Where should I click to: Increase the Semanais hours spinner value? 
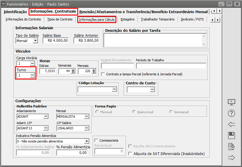click(73, 70)
